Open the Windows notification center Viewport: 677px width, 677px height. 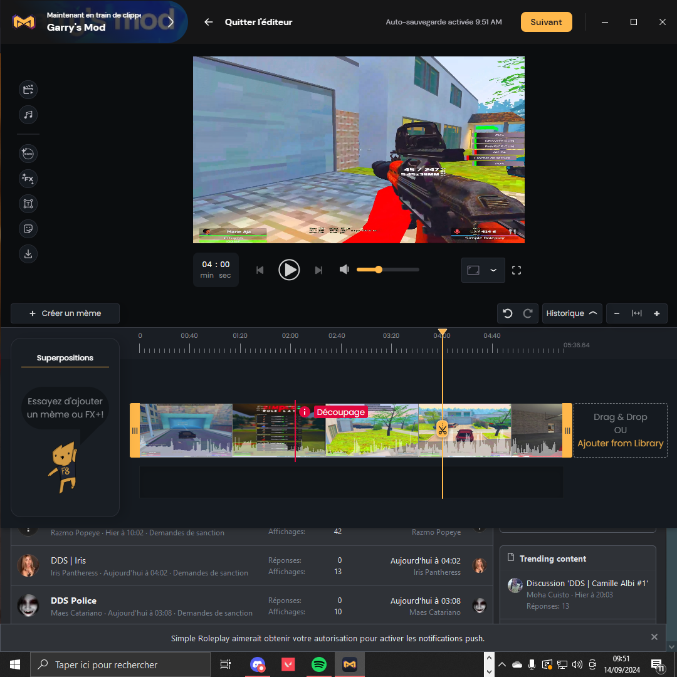pyautogui.click(x=657, y=665)
